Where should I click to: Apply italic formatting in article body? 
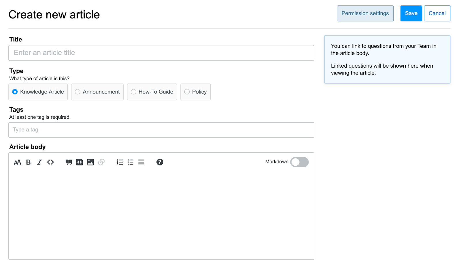pos(39,162)
